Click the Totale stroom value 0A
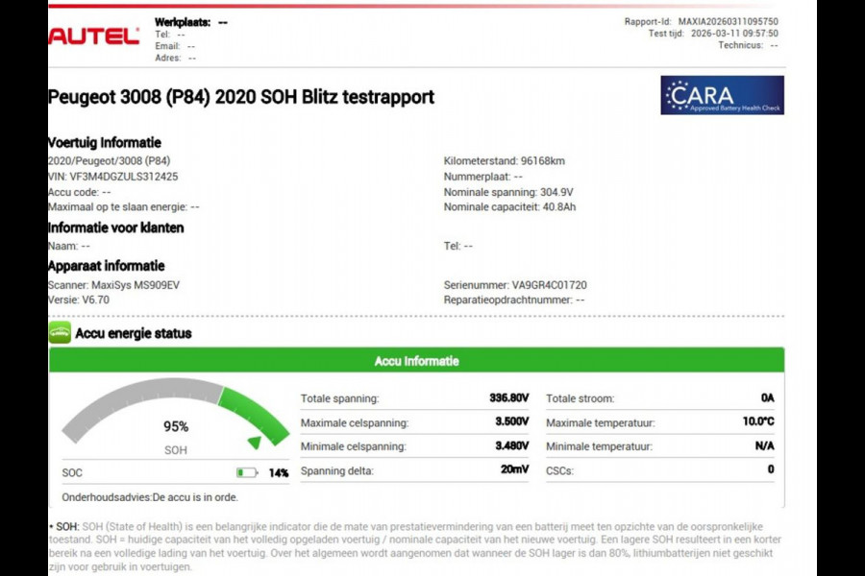Image resolution: width=865 pixels, height=576 pixels. 767,398
